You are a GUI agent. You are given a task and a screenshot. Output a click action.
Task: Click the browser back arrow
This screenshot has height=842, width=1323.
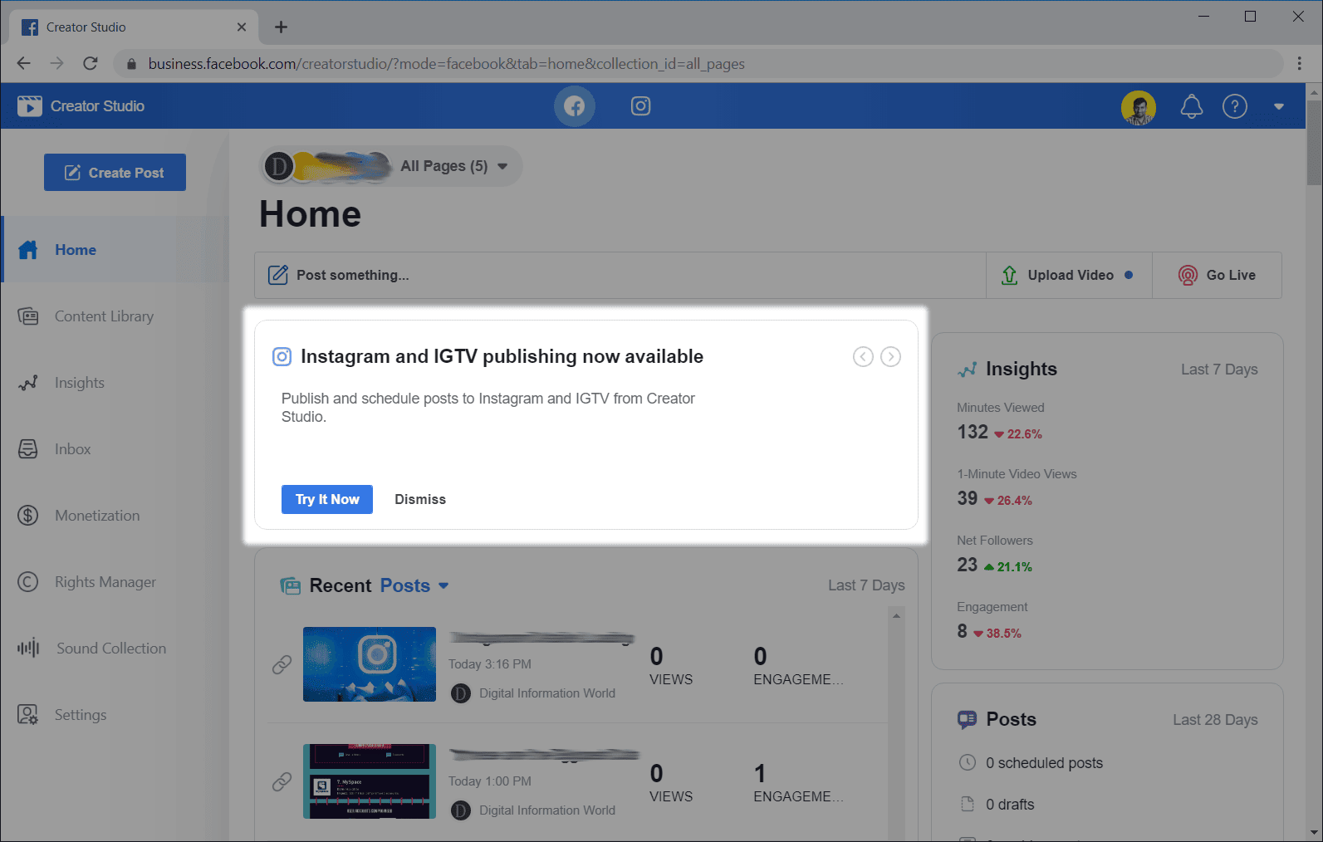[24, 63]
